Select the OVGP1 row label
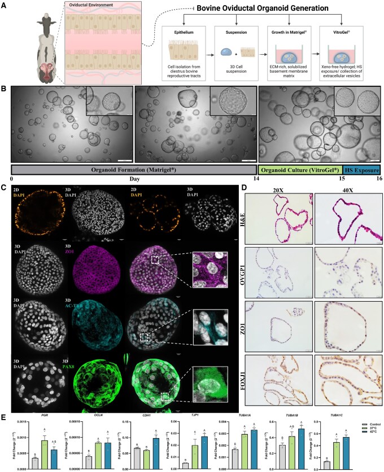The image size is (384, 472). pos(242,274)
